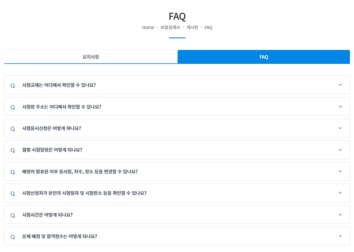The image size is (354, 252).
Task: Click the Q icon beside 월별 시험일정 question
Action: pos(13,150)
